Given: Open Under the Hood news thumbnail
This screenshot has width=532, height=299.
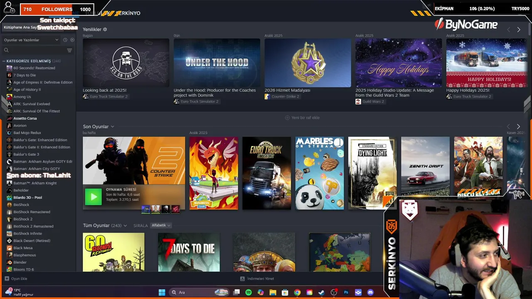Looking at the screenshot, I should pos(217,63).
